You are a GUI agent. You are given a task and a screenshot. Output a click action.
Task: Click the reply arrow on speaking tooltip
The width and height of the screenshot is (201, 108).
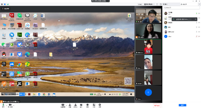196,19
